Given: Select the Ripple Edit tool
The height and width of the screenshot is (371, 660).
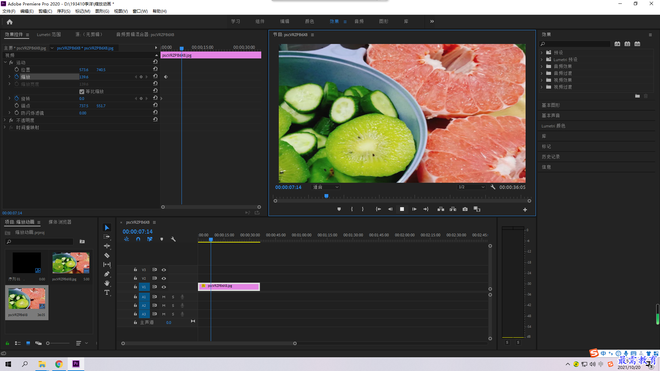Looking at the screenshot, I should 107,246.
